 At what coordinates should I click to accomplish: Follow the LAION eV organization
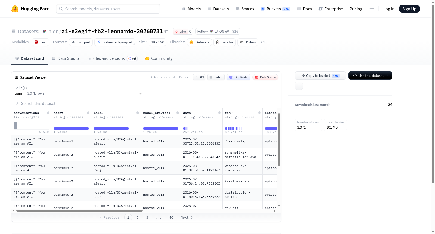click(x=213, y=32)
